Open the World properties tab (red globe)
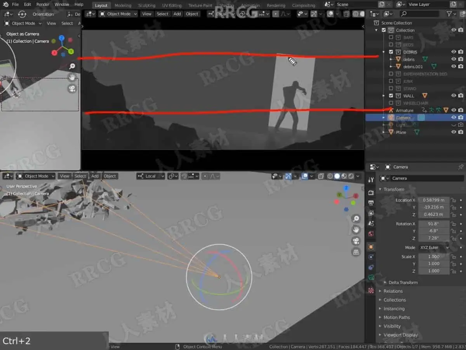 coord(371,234)
